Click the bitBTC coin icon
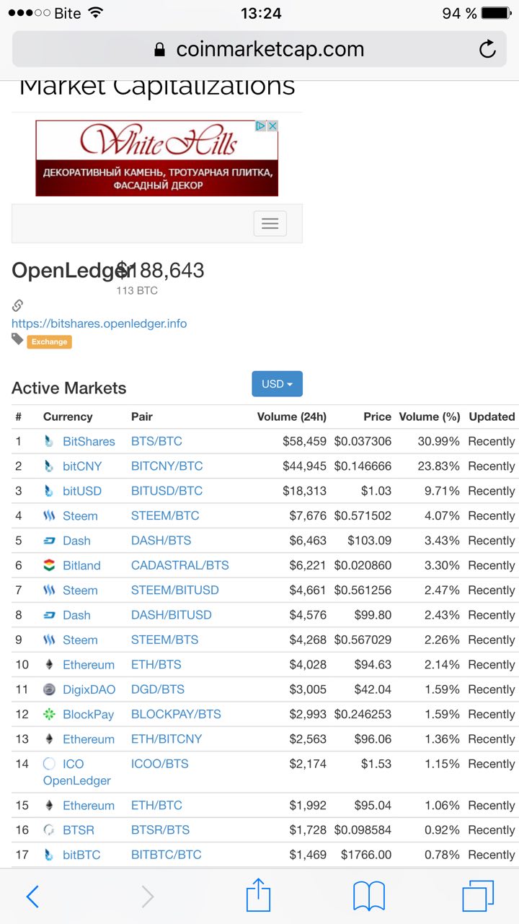Viewport: 519px width, 924px height. (x=49, y=855)
